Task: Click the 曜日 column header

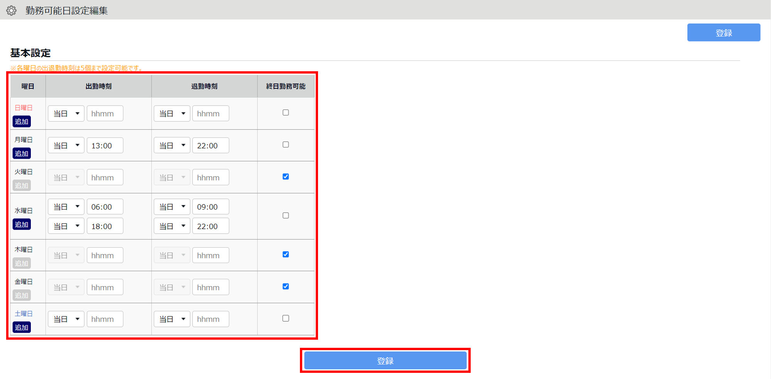Action: 28,86
